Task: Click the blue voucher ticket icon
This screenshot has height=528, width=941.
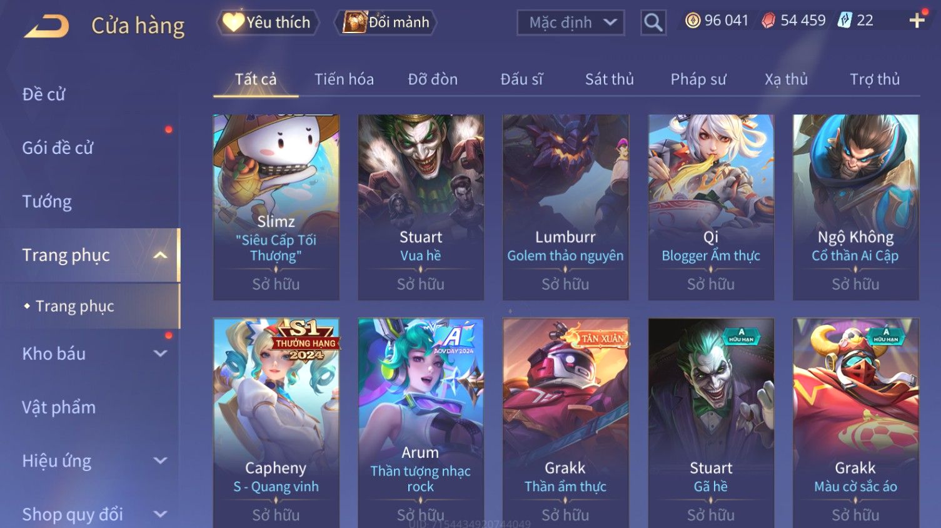Action: point(845,20)
